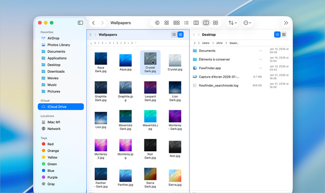Select the Capture d'écran 2026-01 file
This screenshot has width=325, height=193.
(x=241, y=77)
